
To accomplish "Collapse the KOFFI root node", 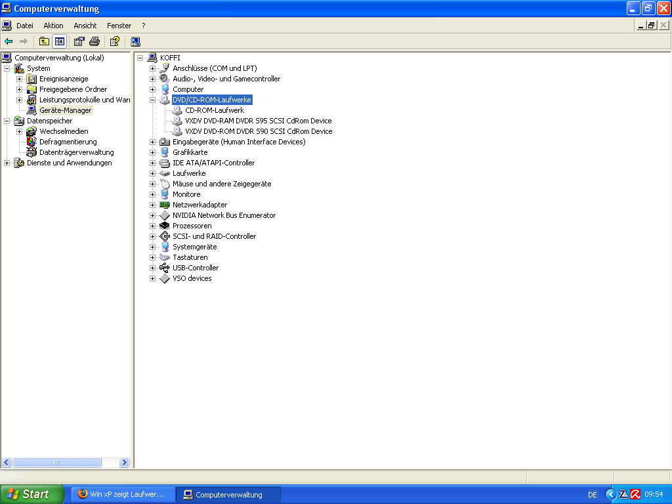I will click(140, 58).
